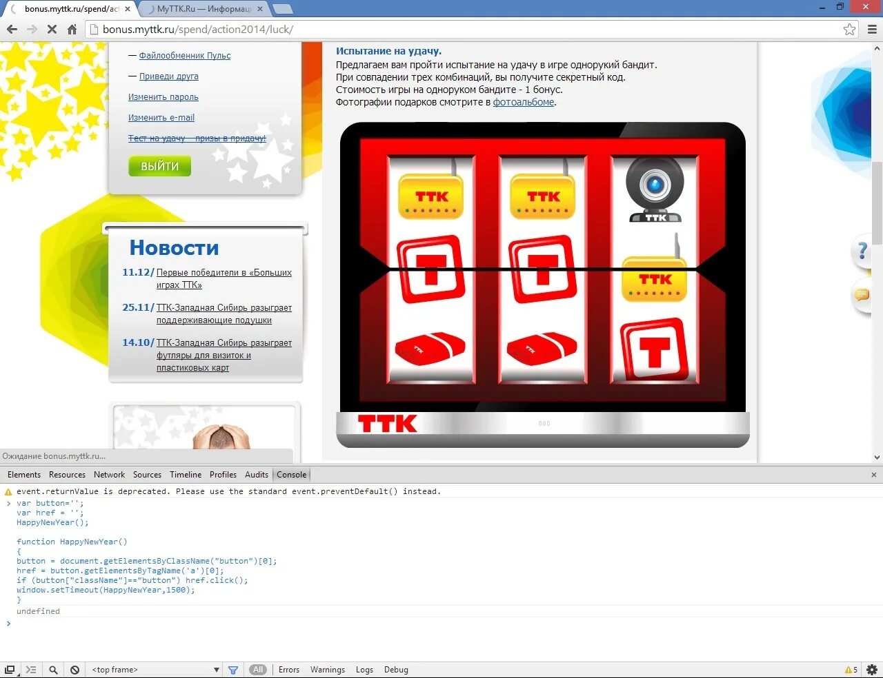Click the browser forward arrow
Viewport: 883px width, 678px height.
pos(32,29)
